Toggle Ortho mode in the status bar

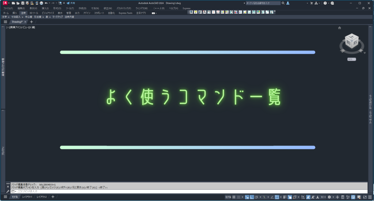coord(252,197)
